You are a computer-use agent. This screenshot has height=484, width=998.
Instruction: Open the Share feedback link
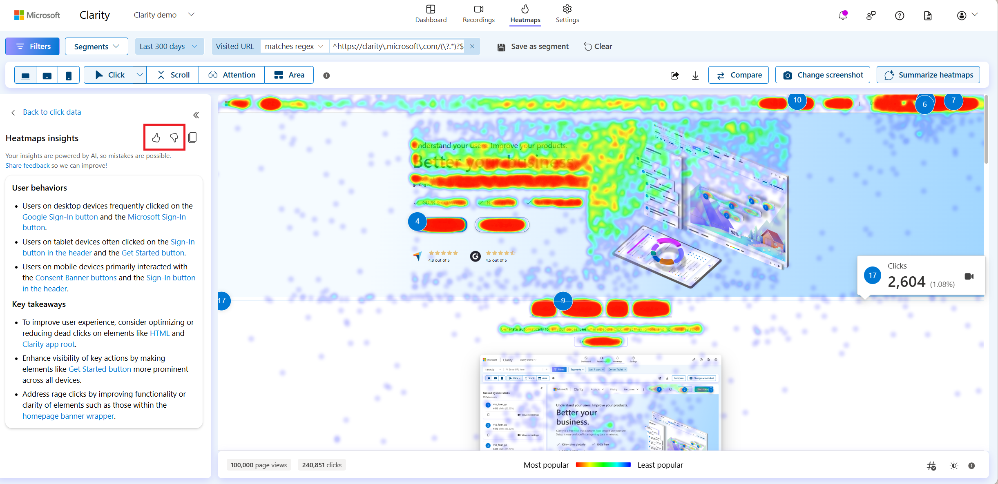(27, 166)
